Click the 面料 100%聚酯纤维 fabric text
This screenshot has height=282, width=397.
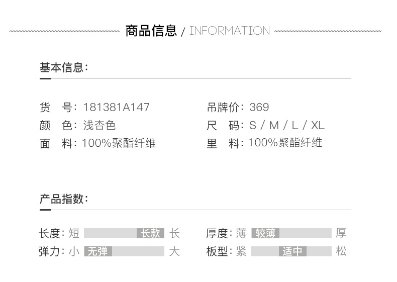tap(119, 143)
